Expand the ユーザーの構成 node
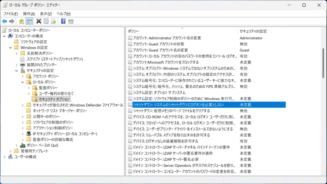 coord(4,157)
